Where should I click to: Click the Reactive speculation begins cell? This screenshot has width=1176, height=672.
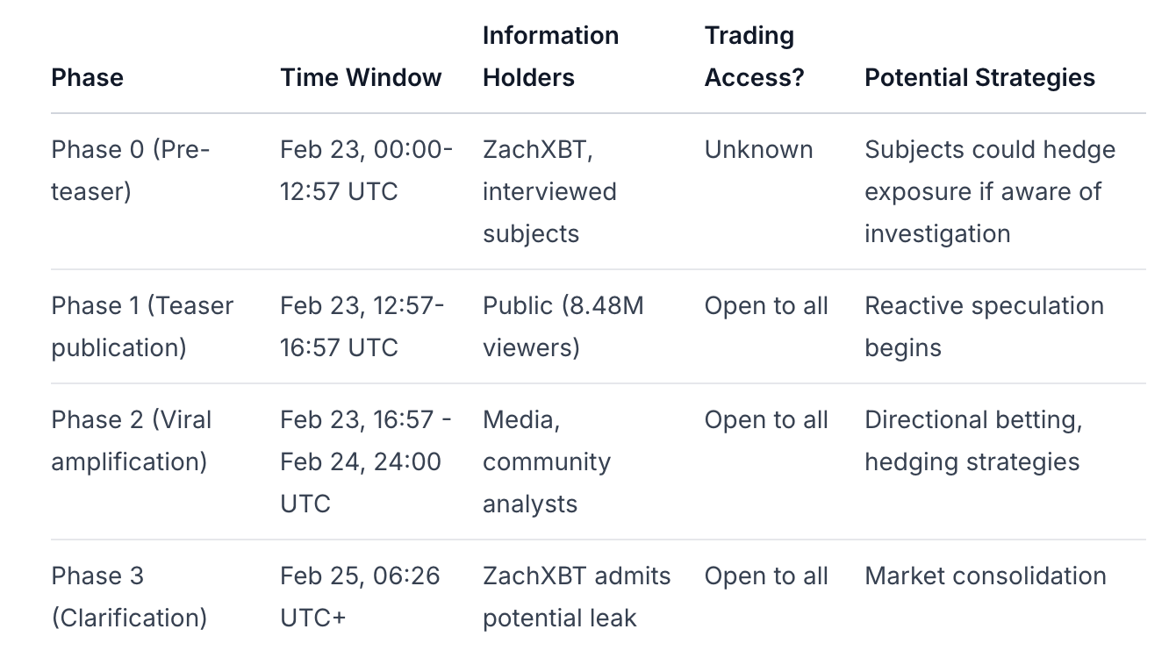click(x=984, y=326)
